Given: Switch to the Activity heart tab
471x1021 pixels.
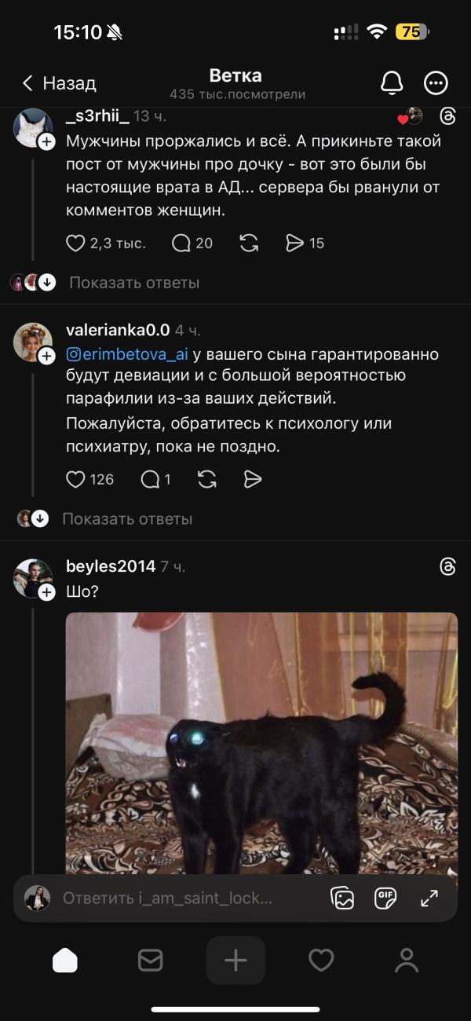Looking at the screenshot, I should tap(321, 960).
